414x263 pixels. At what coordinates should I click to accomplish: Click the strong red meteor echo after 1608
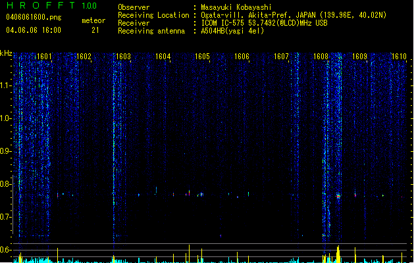(338, 196)
